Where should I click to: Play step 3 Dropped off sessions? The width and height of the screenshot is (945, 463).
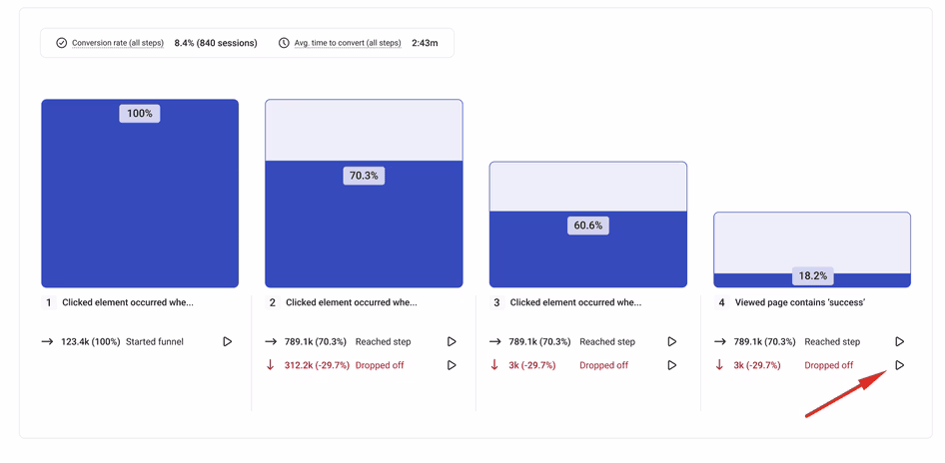[672, 365]
